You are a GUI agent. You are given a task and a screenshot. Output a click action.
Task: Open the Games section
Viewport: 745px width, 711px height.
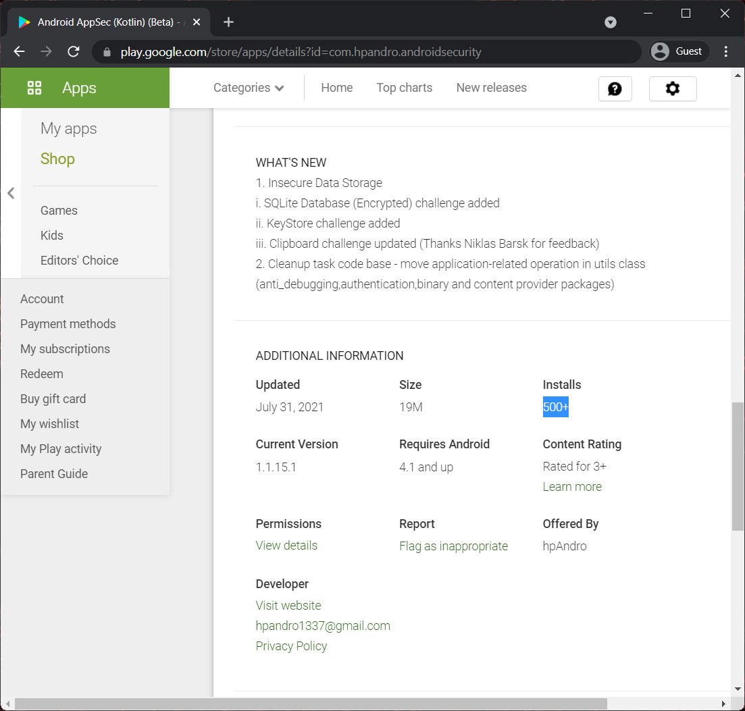(59, 211)
